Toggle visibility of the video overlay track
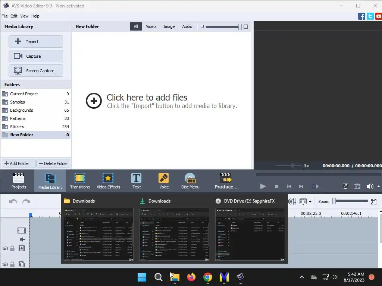Image resolution: width=382 pixels, height=286 pixels. [5, 264]
